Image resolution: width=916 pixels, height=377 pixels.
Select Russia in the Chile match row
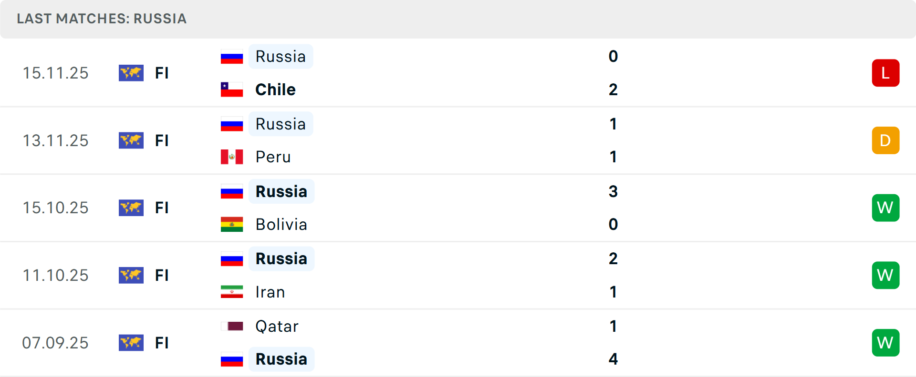281,57
